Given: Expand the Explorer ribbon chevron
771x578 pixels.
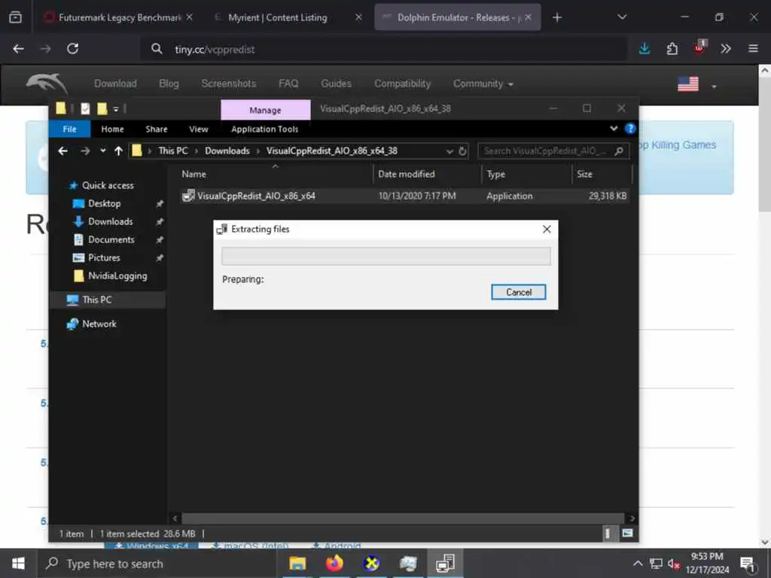Looking at the screenshot, I should [x=614, y=128].
